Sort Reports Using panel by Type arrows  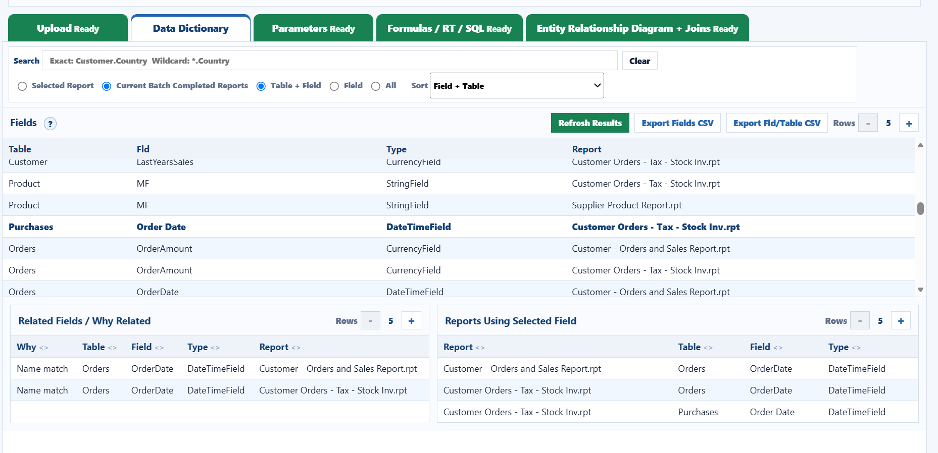tap(856, 348)
